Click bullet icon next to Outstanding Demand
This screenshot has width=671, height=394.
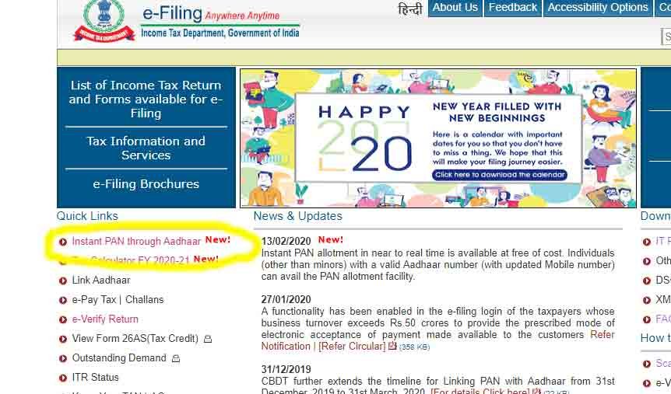pos(63,358)
